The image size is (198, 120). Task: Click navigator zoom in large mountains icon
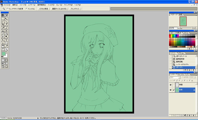[x=194, y=28]
